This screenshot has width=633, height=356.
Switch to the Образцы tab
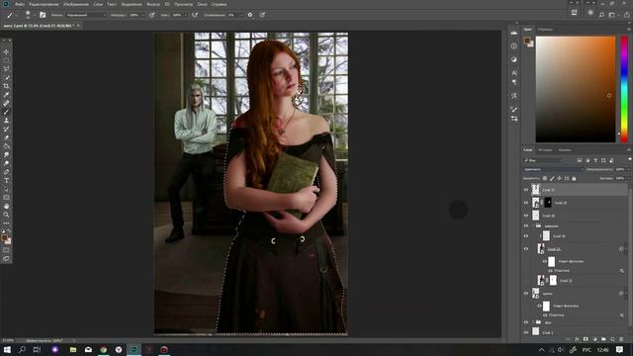545,30
